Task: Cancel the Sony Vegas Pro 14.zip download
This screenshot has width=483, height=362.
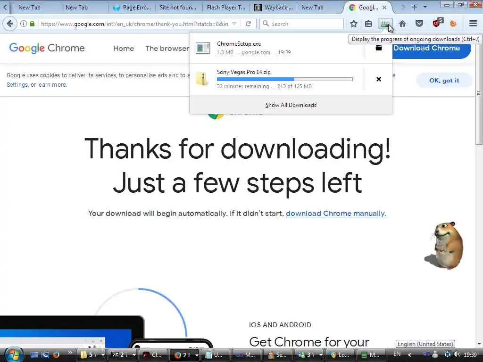Action: (x=379, y=79)
